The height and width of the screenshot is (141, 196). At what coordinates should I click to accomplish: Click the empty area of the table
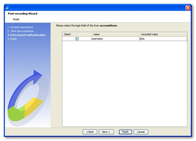click(x=124, y=83)
